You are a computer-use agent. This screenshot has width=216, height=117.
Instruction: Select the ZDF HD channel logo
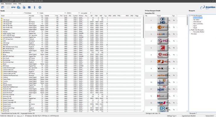(163, 27)
